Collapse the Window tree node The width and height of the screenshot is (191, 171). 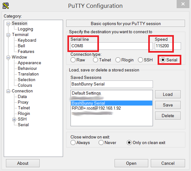pyautogui.click(x=8, y=57)
